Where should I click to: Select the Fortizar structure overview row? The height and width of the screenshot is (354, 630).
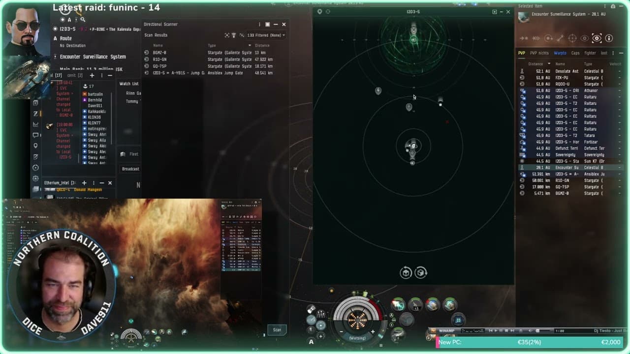pyautogui.click(x=569, y=142)
